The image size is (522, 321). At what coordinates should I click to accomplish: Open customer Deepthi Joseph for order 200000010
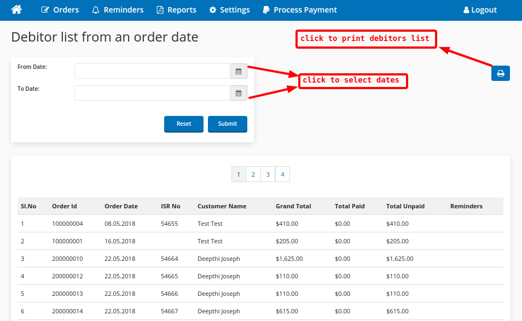tap(218, 259)
